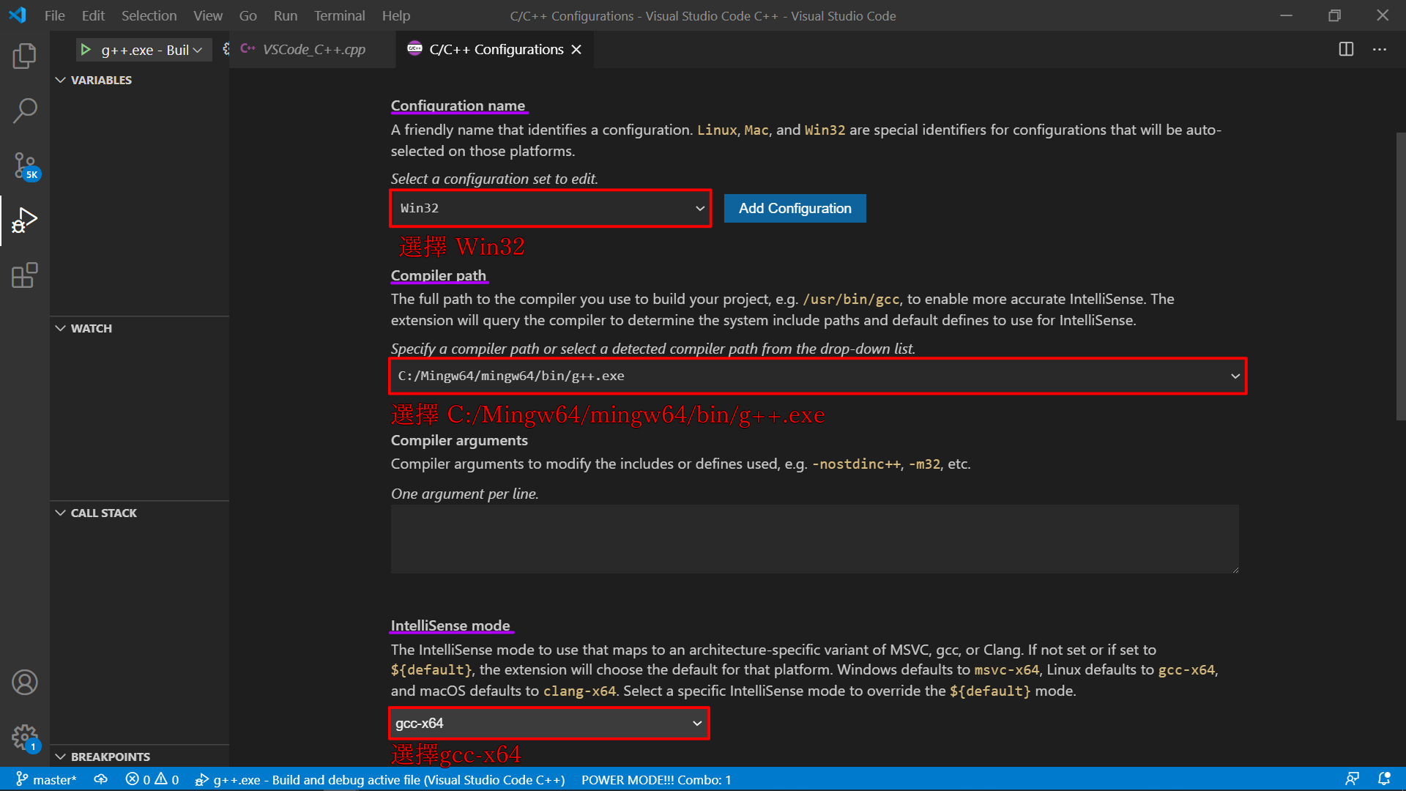Open the Search view icon
The height and width of the screenshot is (791, 1406).
point(24,111)
